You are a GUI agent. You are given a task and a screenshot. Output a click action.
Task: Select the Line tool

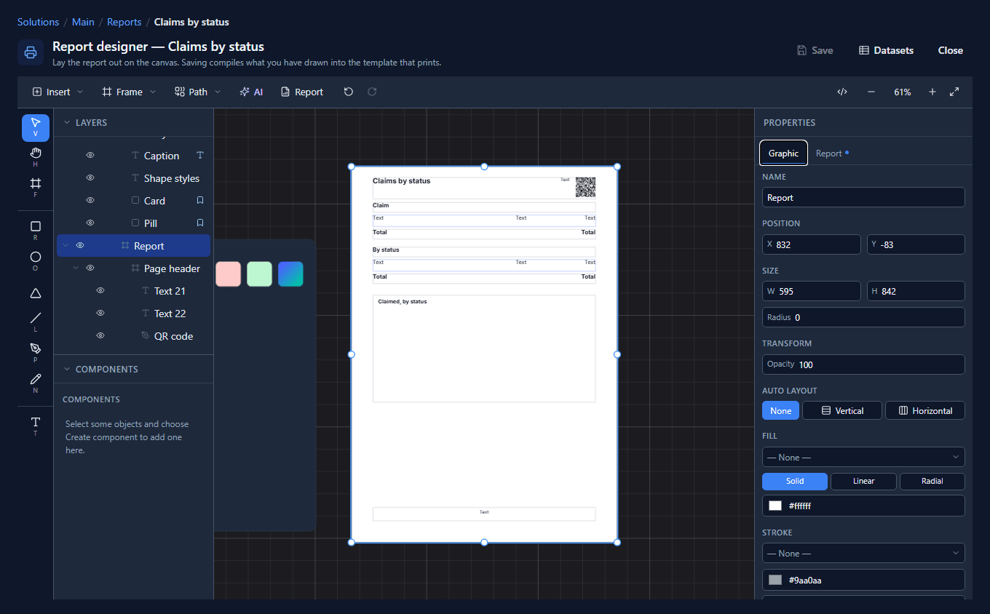(x=36, y=322)
